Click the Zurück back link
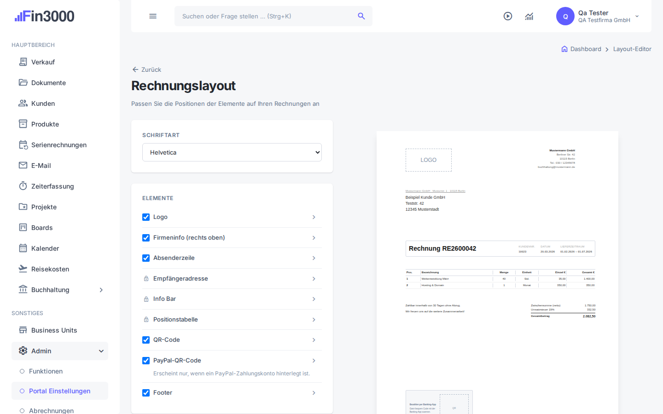Image resolution: width=663 pixels, height=414 pixels. pyautogui.click(x=147, y=69)
